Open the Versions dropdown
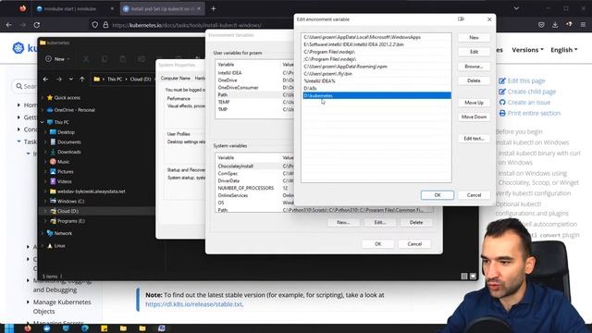 [527, 50]
